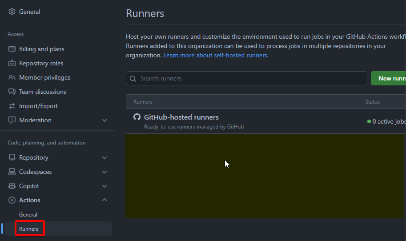Click the Member privileges people icon
This screenshot has width=406, height=241.
[x=12, y=77]
